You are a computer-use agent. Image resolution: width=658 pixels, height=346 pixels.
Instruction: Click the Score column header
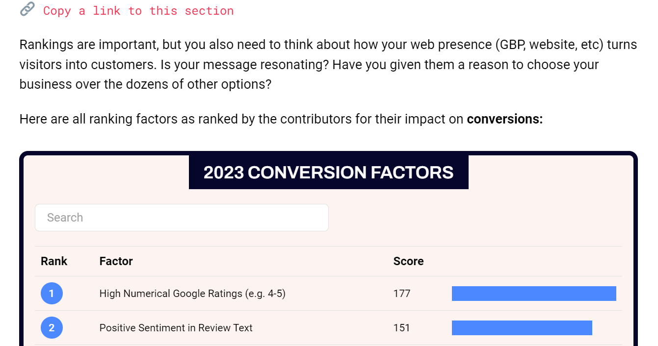point(408,261)
